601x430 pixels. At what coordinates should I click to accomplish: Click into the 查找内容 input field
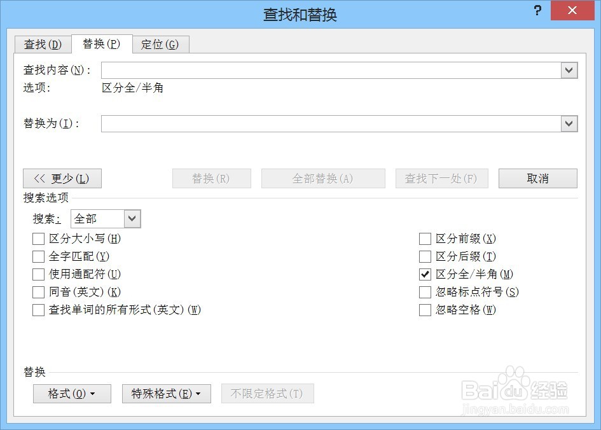coord(331,71)
